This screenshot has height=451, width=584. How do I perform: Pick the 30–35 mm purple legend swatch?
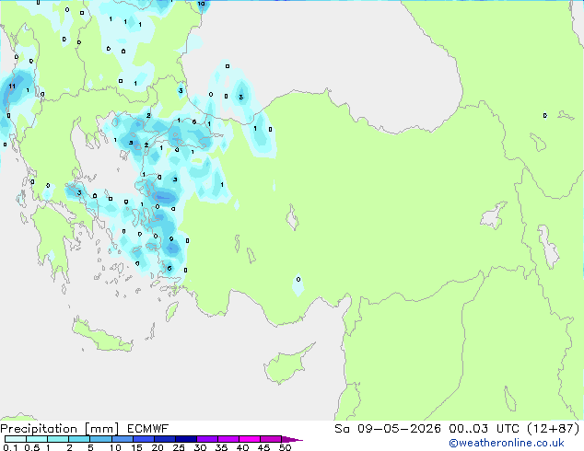[207, 439]
